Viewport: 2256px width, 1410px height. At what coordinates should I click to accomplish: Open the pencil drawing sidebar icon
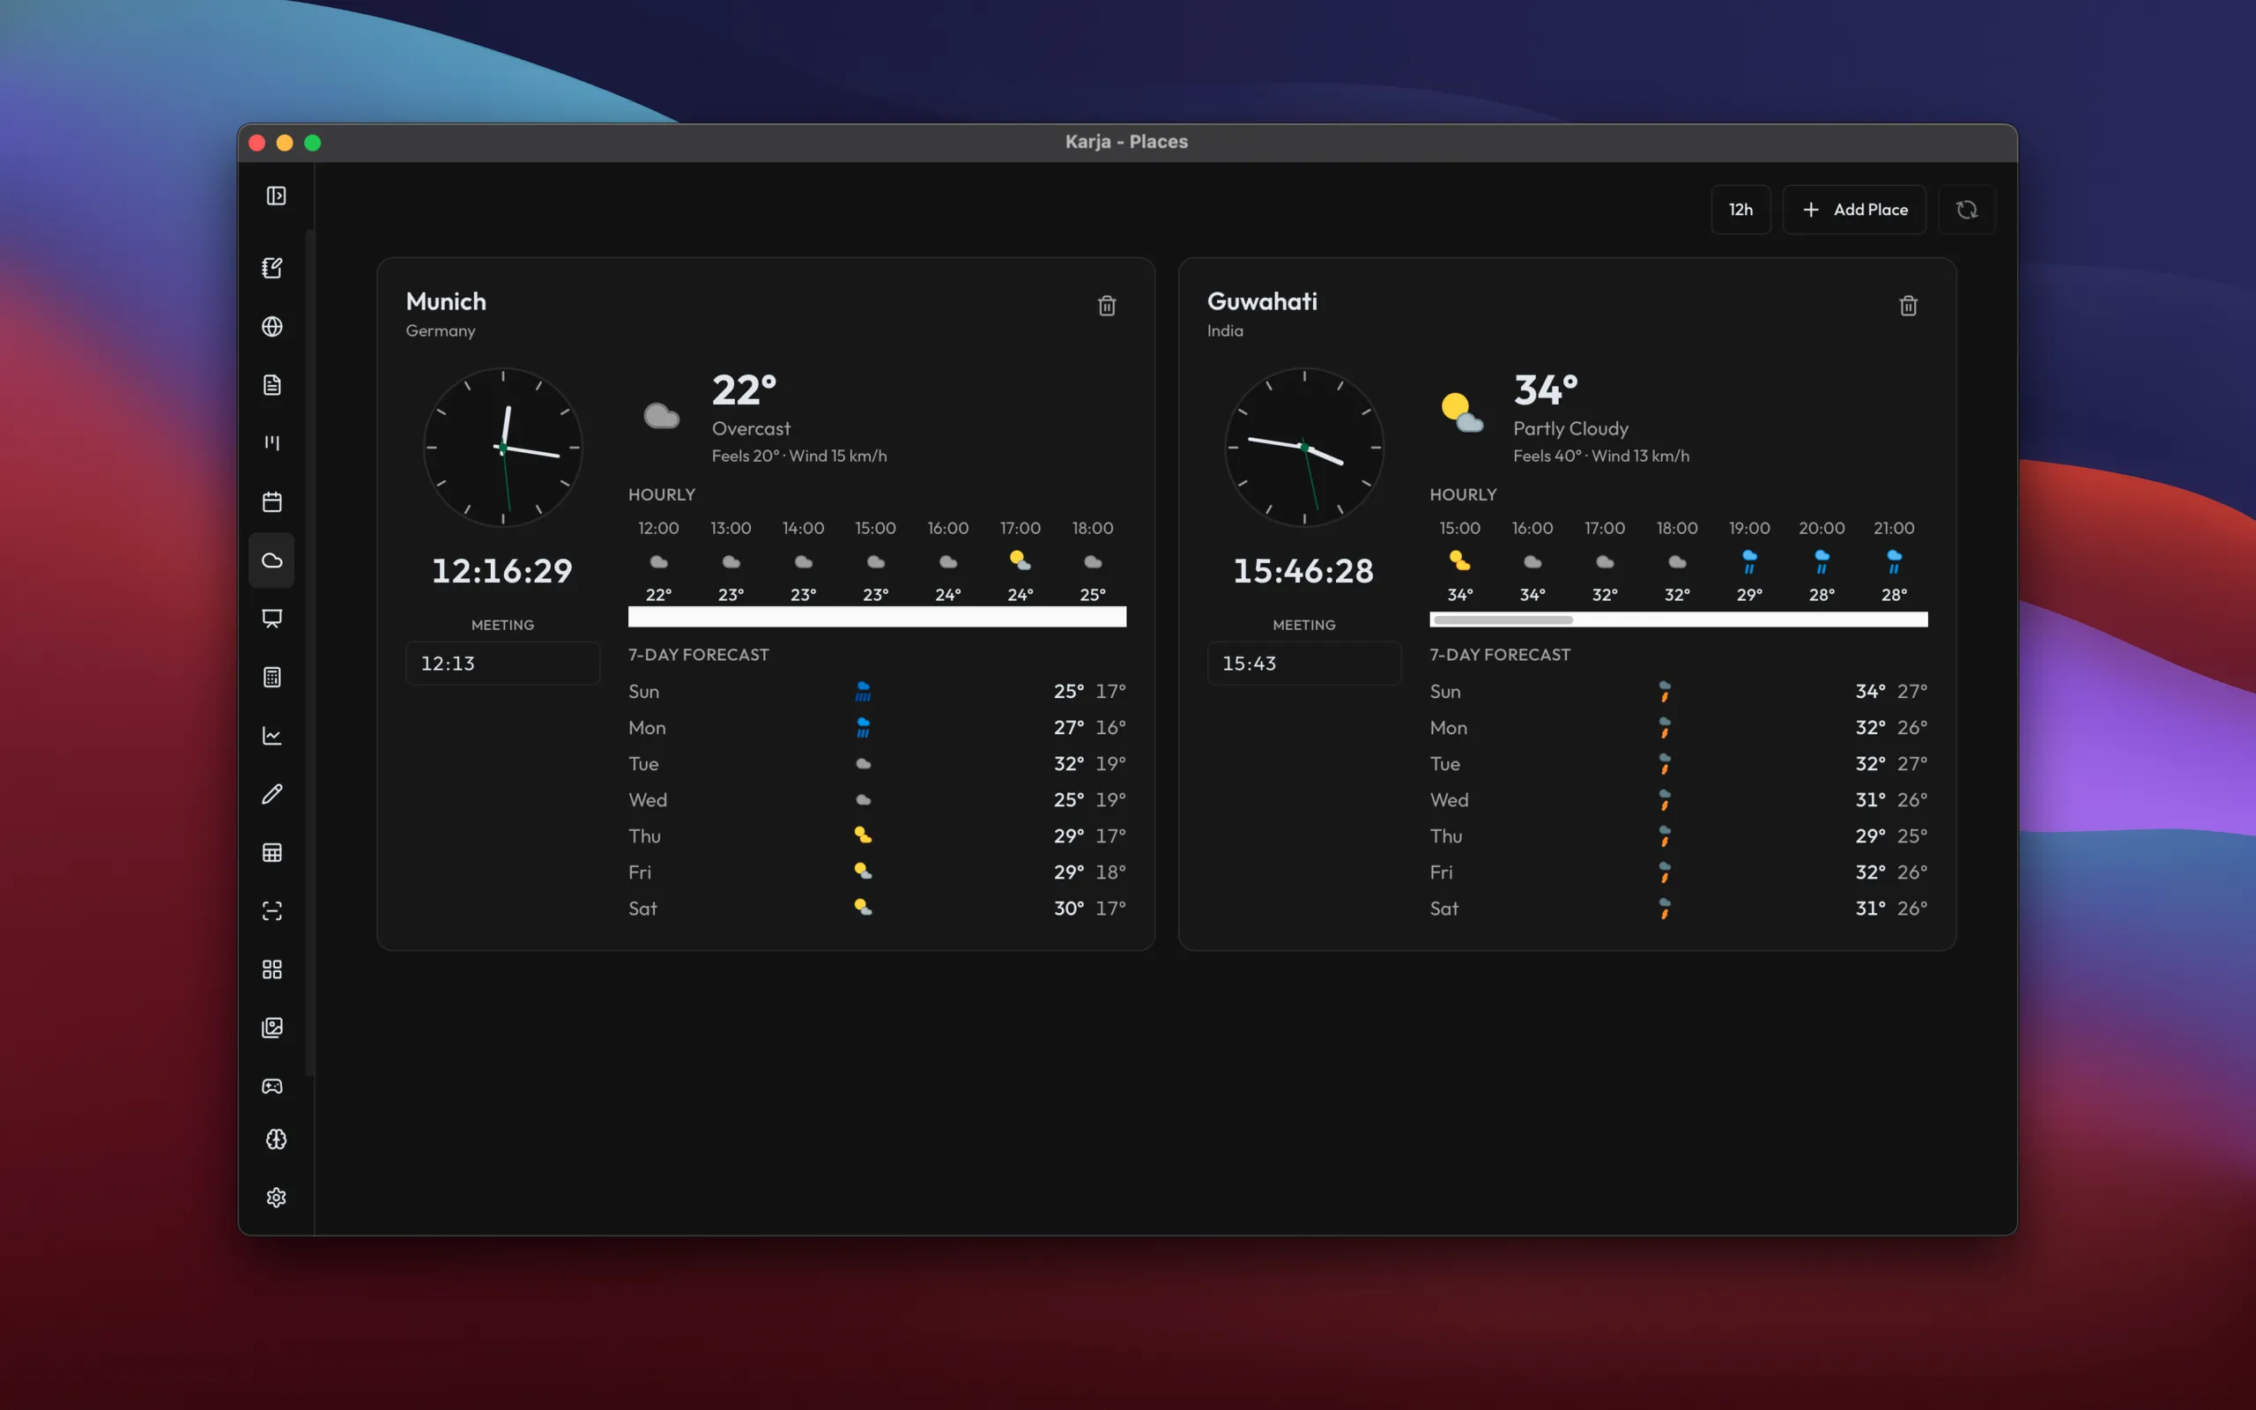[272, 795]
